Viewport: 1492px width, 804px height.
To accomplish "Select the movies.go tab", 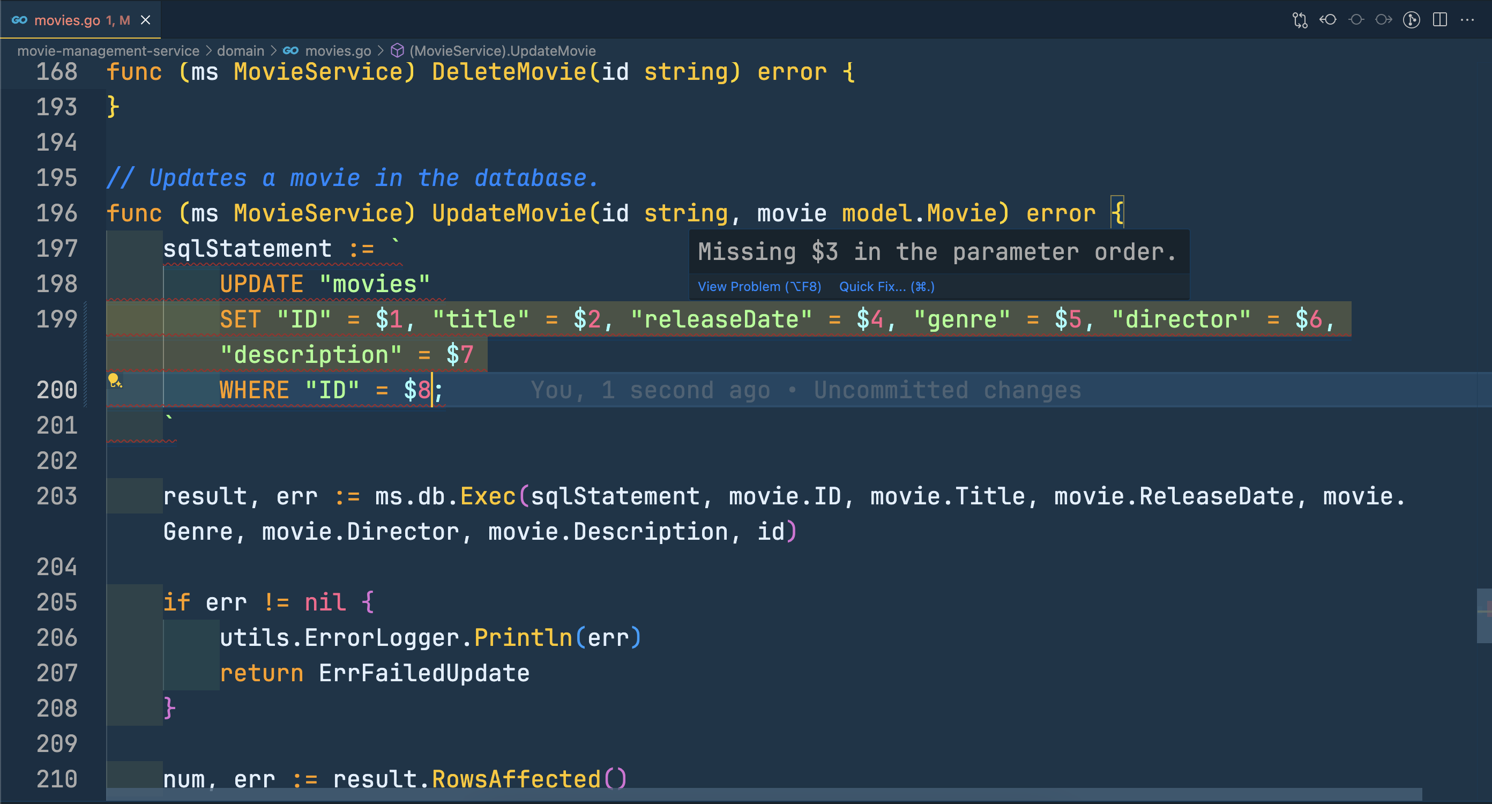I will tap(67, 20).
